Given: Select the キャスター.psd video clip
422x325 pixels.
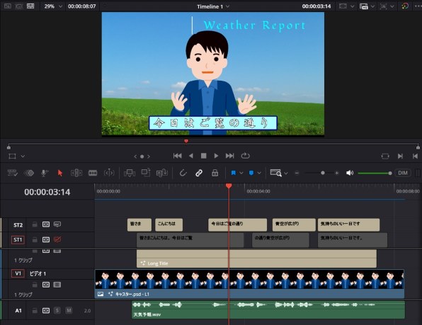Looking at the screenshot, I should point(249,284).
